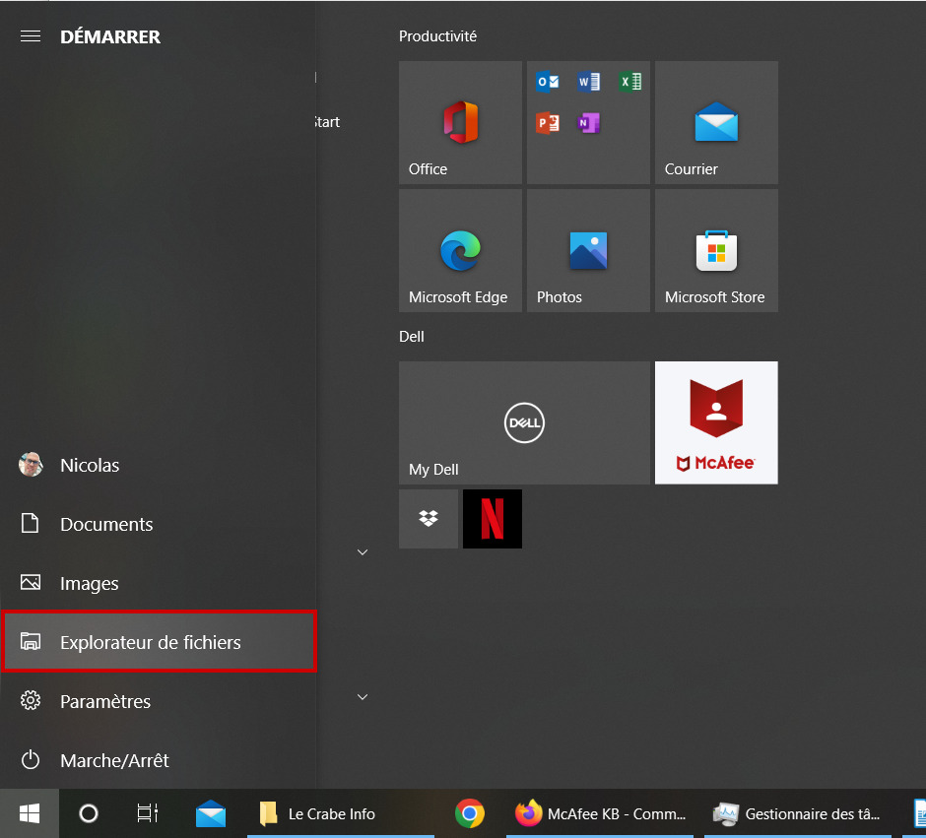The height and width of the screenshot is (838, 926).
Task: Open the Mail app from the taskbar
Action: 211,813
